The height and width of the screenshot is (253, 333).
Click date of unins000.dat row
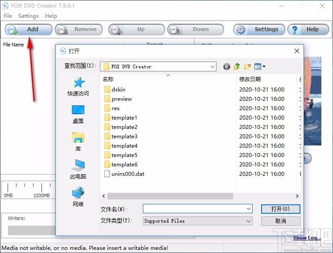point(262,174)
